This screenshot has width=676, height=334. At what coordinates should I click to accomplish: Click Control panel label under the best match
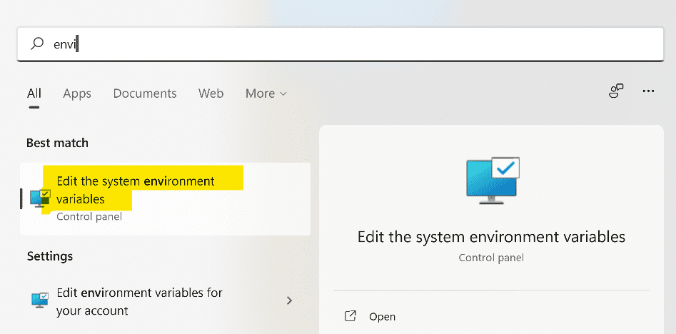(x=89, y=216)
